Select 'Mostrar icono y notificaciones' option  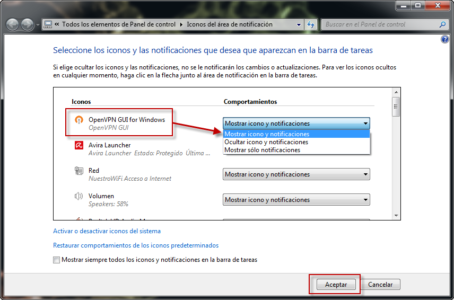point(296,134)
